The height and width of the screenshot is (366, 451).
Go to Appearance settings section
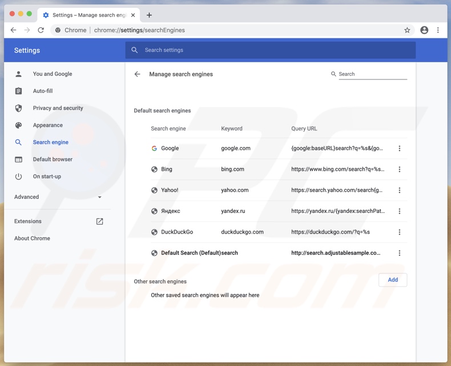[47, 125]
